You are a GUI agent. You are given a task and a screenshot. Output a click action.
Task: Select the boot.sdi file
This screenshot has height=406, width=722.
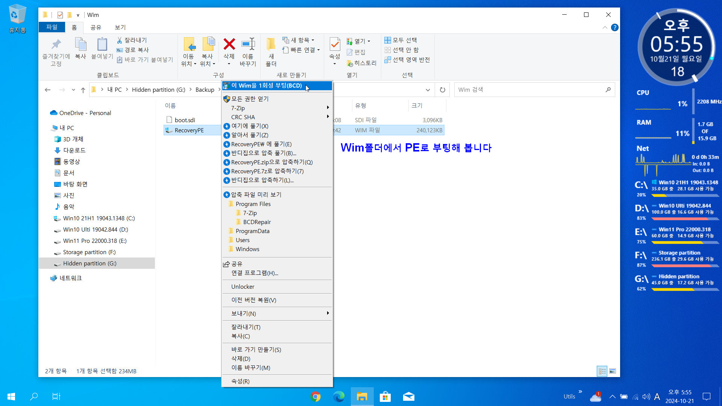[x=185, y=120]
